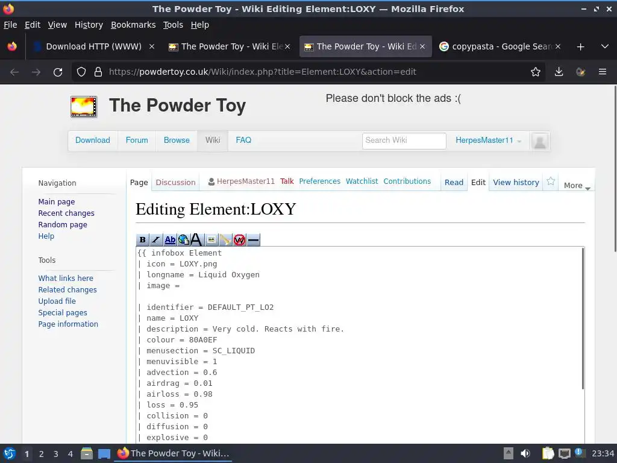Open the Discussion page tab

coord(175,182)
